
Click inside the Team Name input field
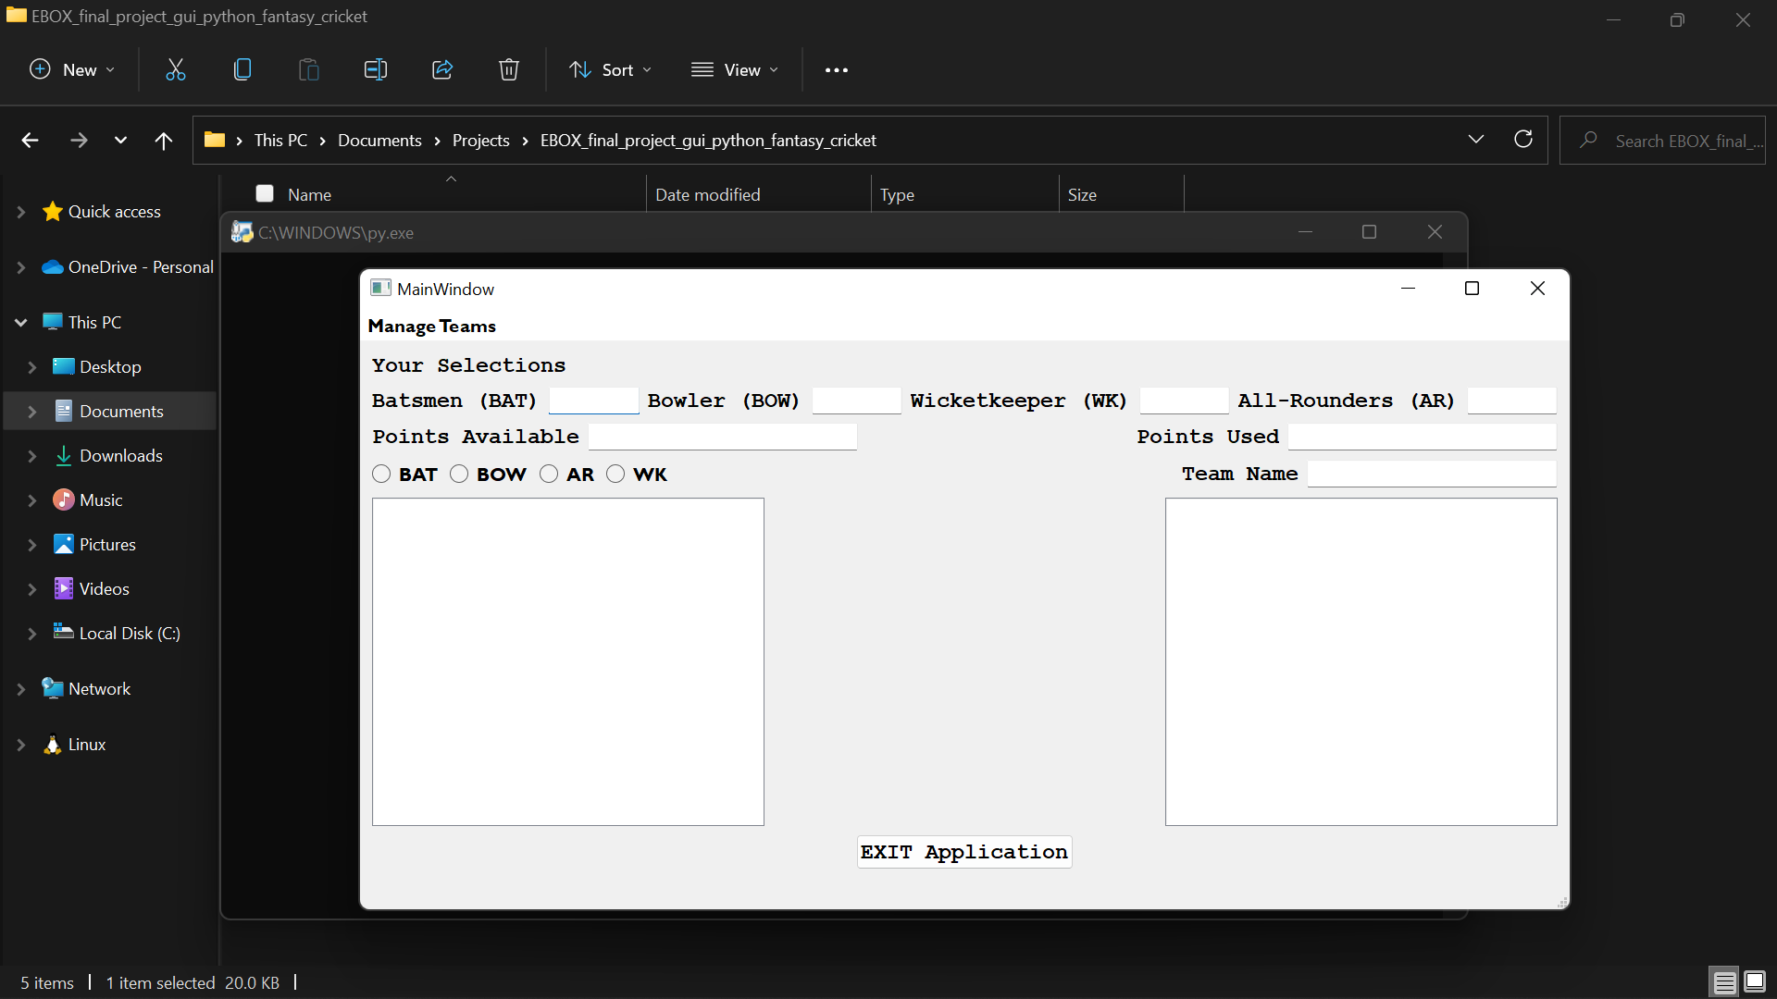(x=1433, y=474)
